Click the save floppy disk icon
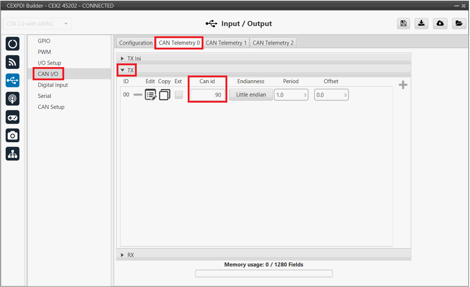Image resolution: width=470 pixels, height=287 pixels. [403, 23]
